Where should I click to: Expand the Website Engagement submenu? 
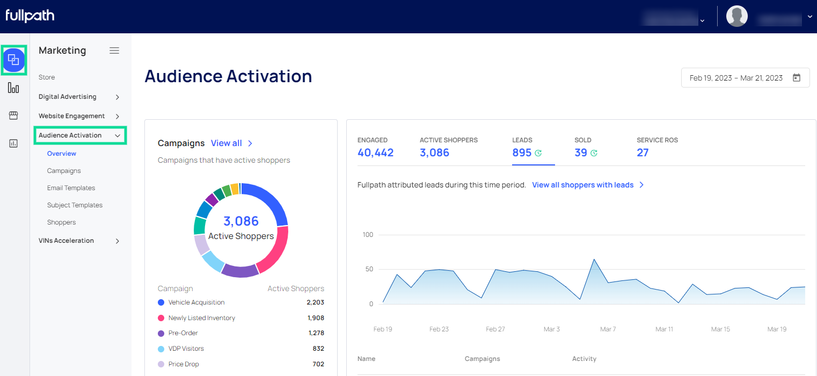click(x=117, y=117)
